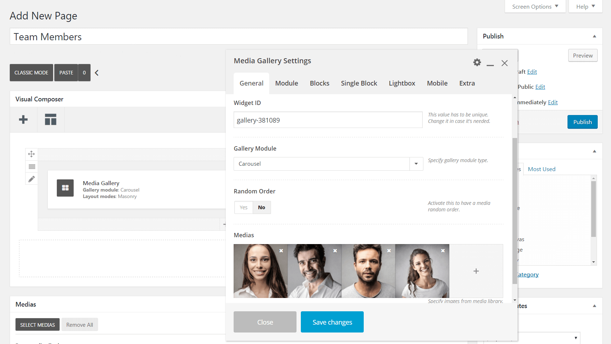Click the Media Gallery element grid icon
611x344 pixels.
click(x=65, y=188)
